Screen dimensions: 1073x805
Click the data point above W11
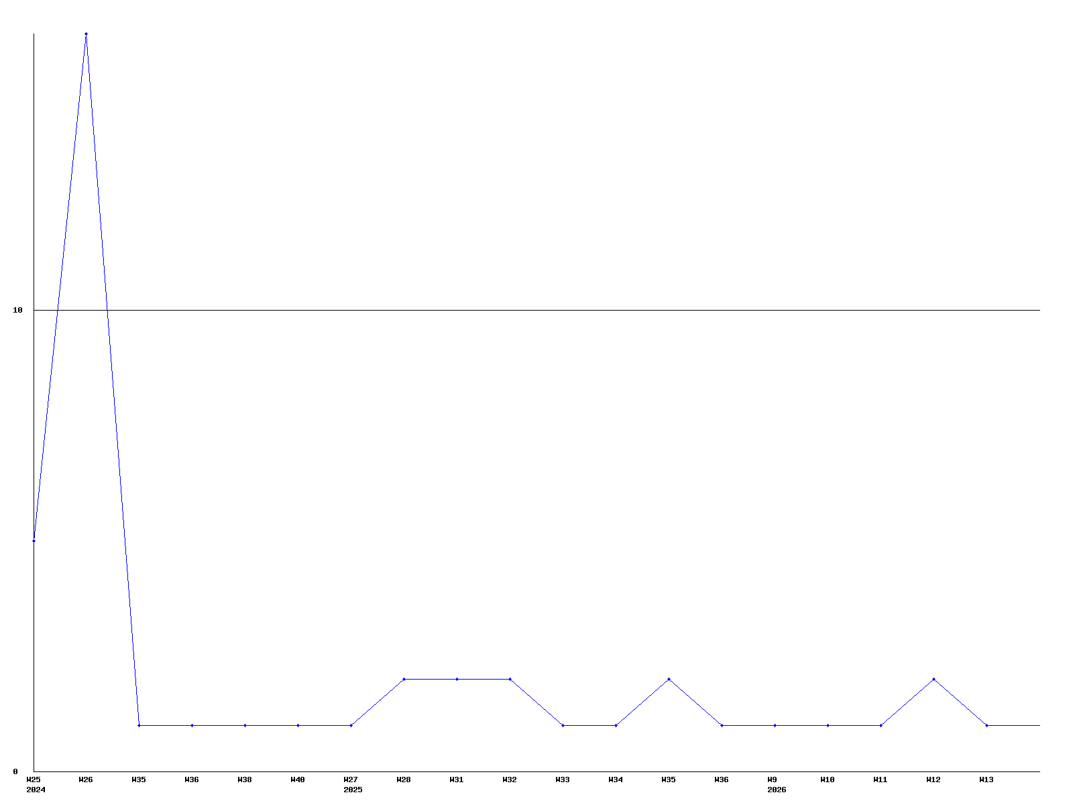(x=881, y=725)
